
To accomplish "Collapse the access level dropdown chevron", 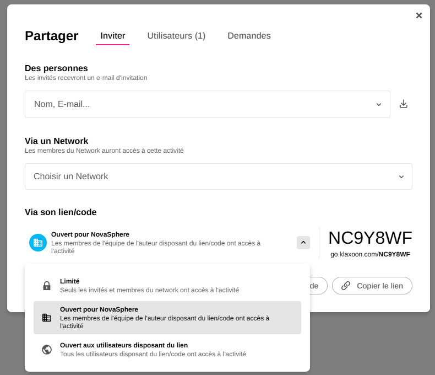I will (x=303, y=243).
